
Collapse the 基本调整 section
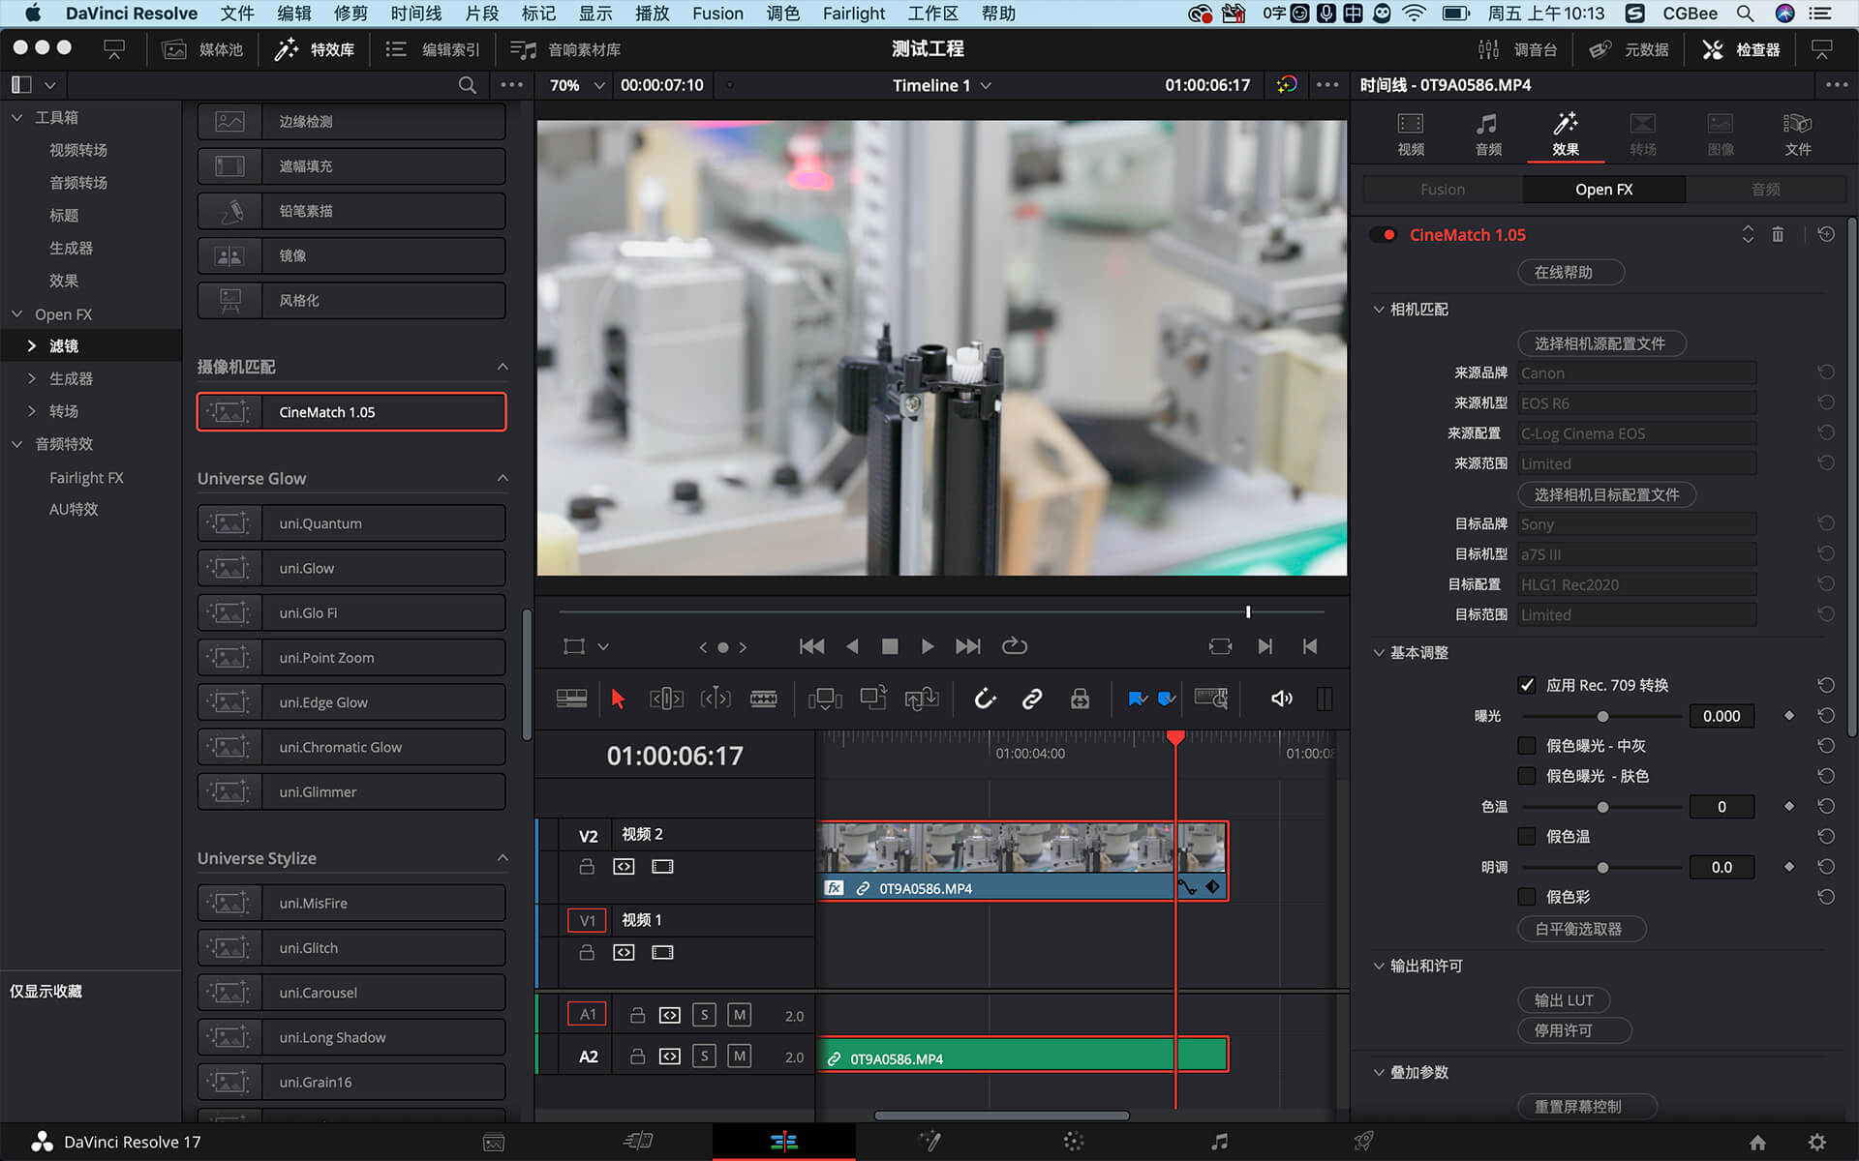(1379, 653)
